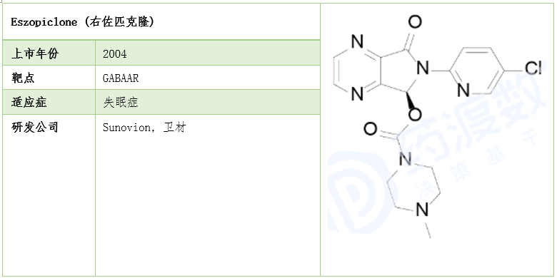This screenshot has height=278, width=557.
Task: Select the 研发公司 label cell
Action: click(49, 195)
